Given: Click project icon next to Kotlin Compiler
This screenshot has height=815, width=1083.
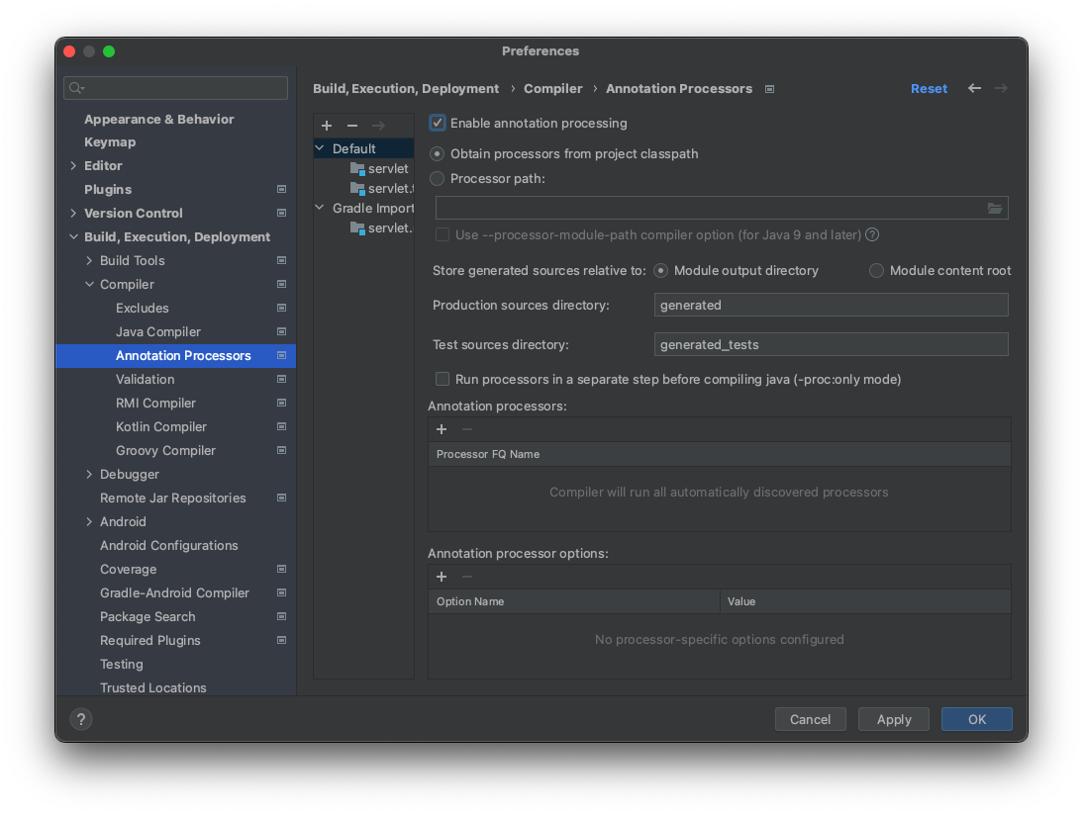Looking at the screenshot, I should [x=282, y=426].
